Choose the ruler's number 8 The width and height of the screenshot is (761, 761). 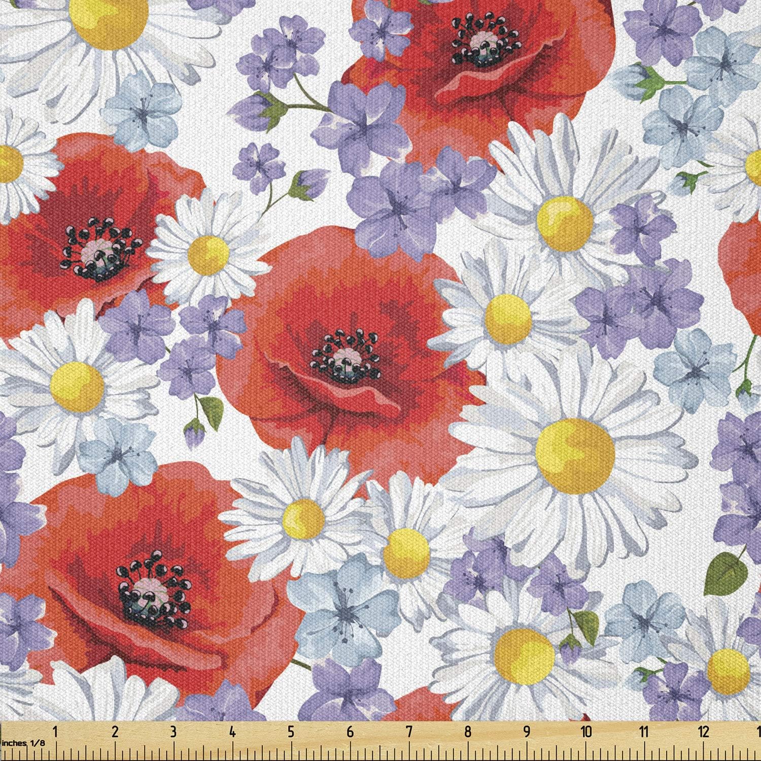click(468, 731)
